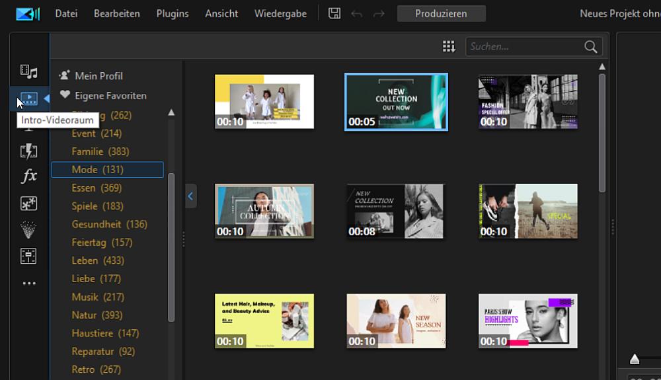The height and width of the screenshot is (380, 661).
Task: Click the search magnifier icon
Action: pos(590,46)
